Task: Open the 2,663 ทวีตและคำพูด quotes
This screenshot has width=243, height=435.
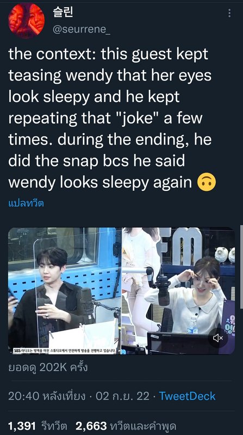Action: pos(126,426)
